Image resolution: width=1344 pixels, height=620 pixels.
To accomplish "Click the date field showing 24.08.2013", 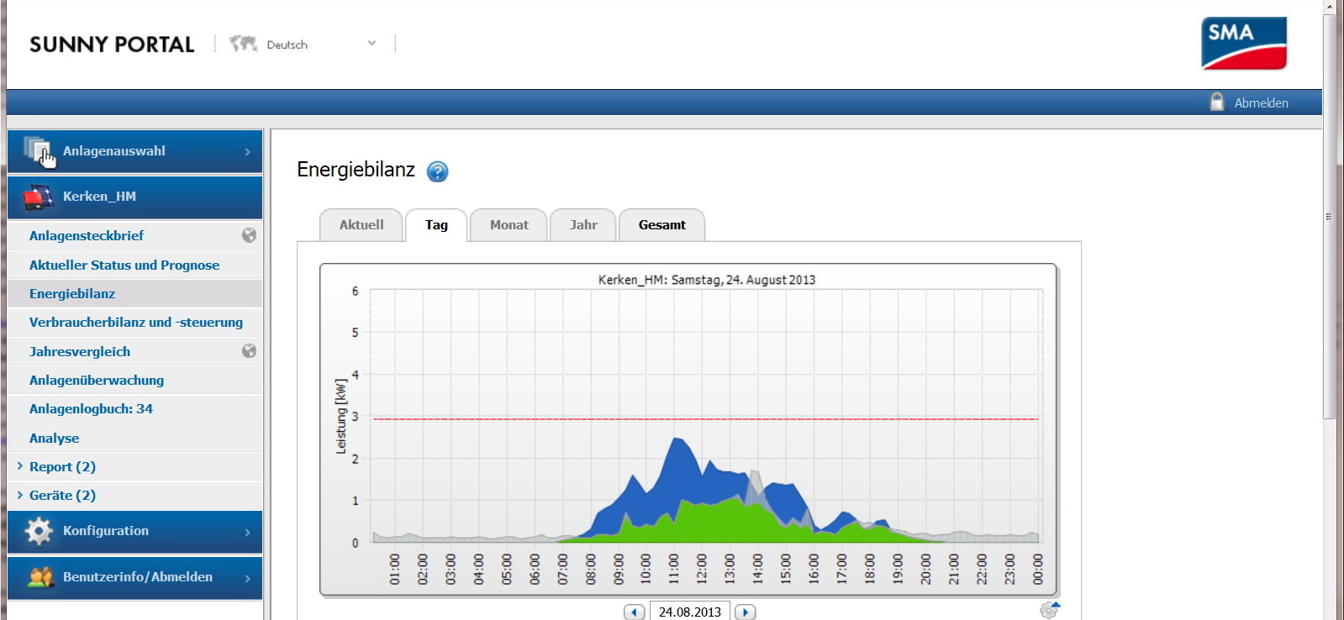I will pos(689,612).
